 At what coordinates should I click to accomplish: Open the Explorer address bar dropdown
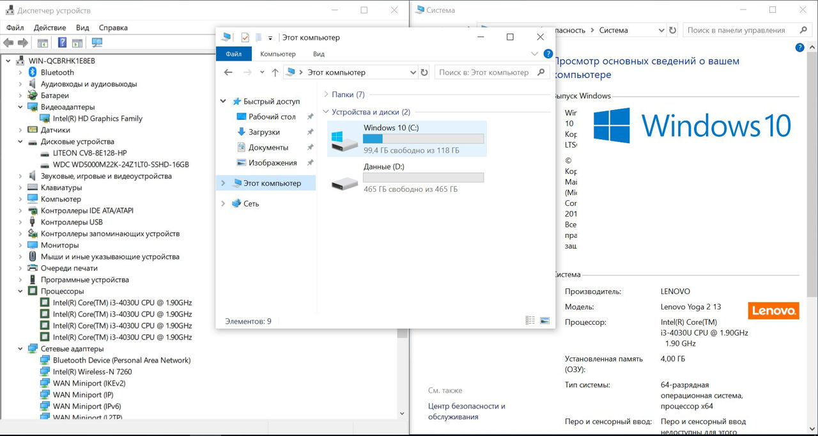click(411, 73)
